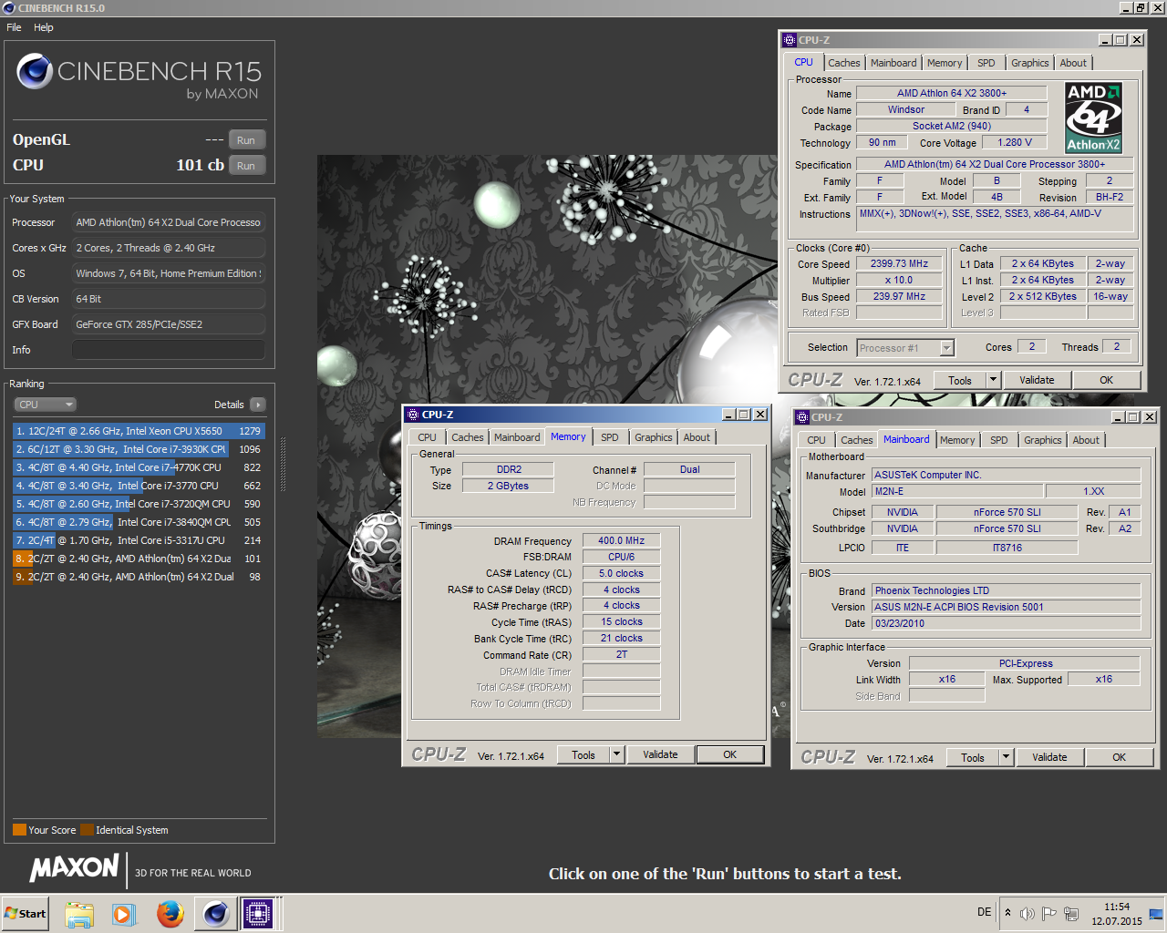Click Tools button in CPU window

960,381
